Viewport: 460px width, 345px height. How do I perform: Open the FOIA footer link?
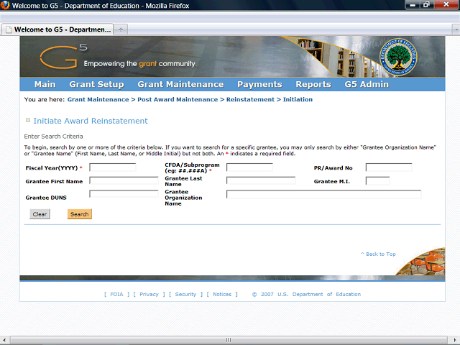(116, 294)
